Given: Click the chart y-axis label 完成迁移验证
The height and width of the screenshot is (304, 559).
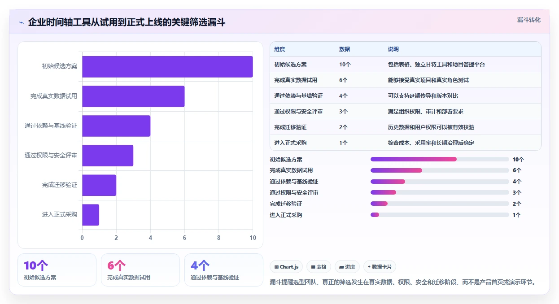Looking at the screenshot, I should [x=60, y=185].
